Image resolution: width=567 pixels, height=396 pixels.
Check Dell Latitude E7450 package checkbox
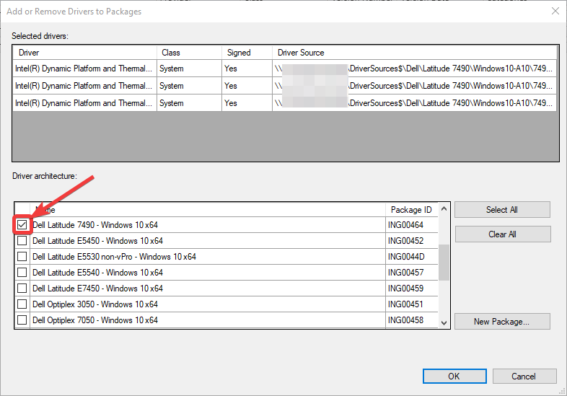pyautogui.click(x=22, y=289)
